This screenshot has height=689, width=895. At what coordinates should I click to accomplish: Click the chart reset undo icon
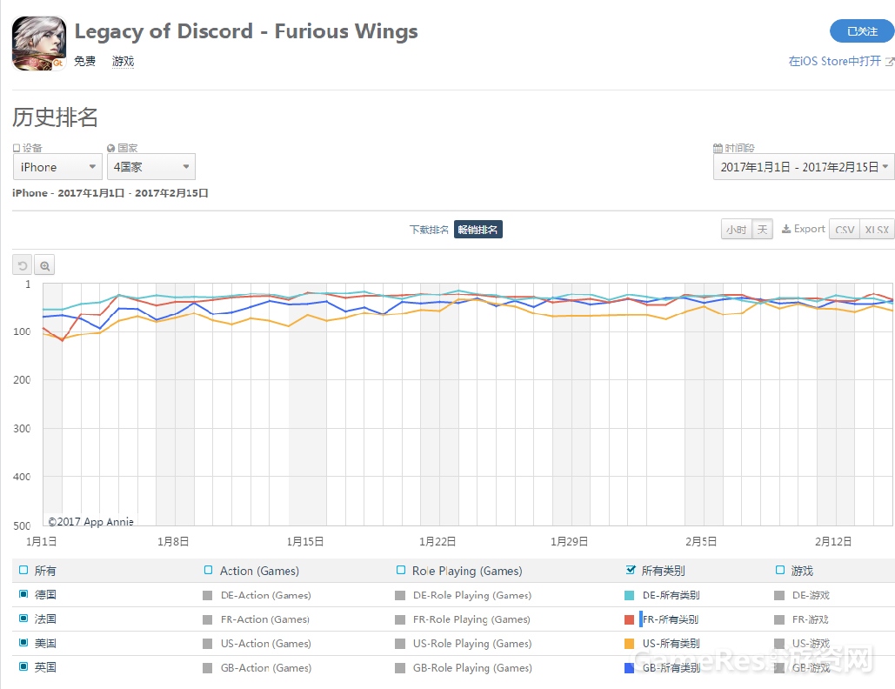tap(23, 265)
